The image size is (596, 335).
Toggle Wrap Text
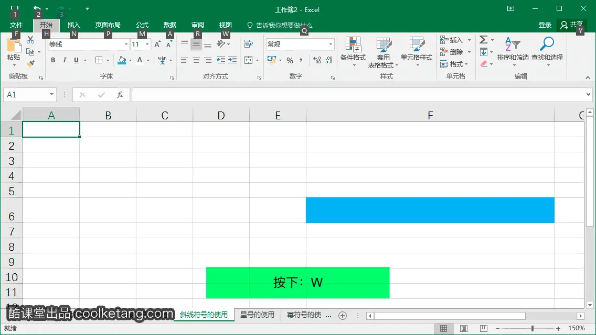pos(249,44)
